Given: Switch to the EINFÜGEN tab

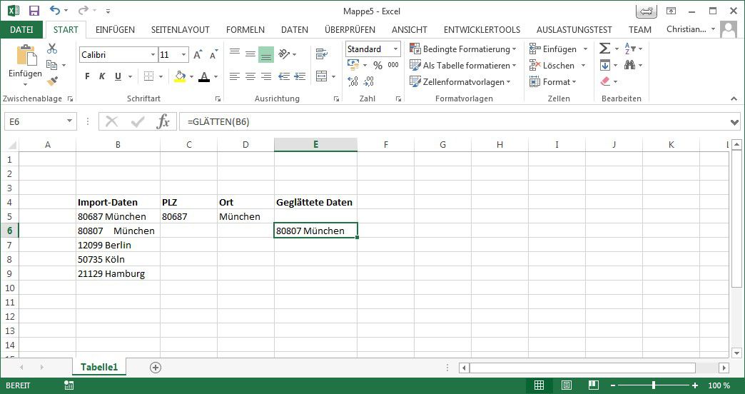Looking at the screenshot, I should 115,29.
